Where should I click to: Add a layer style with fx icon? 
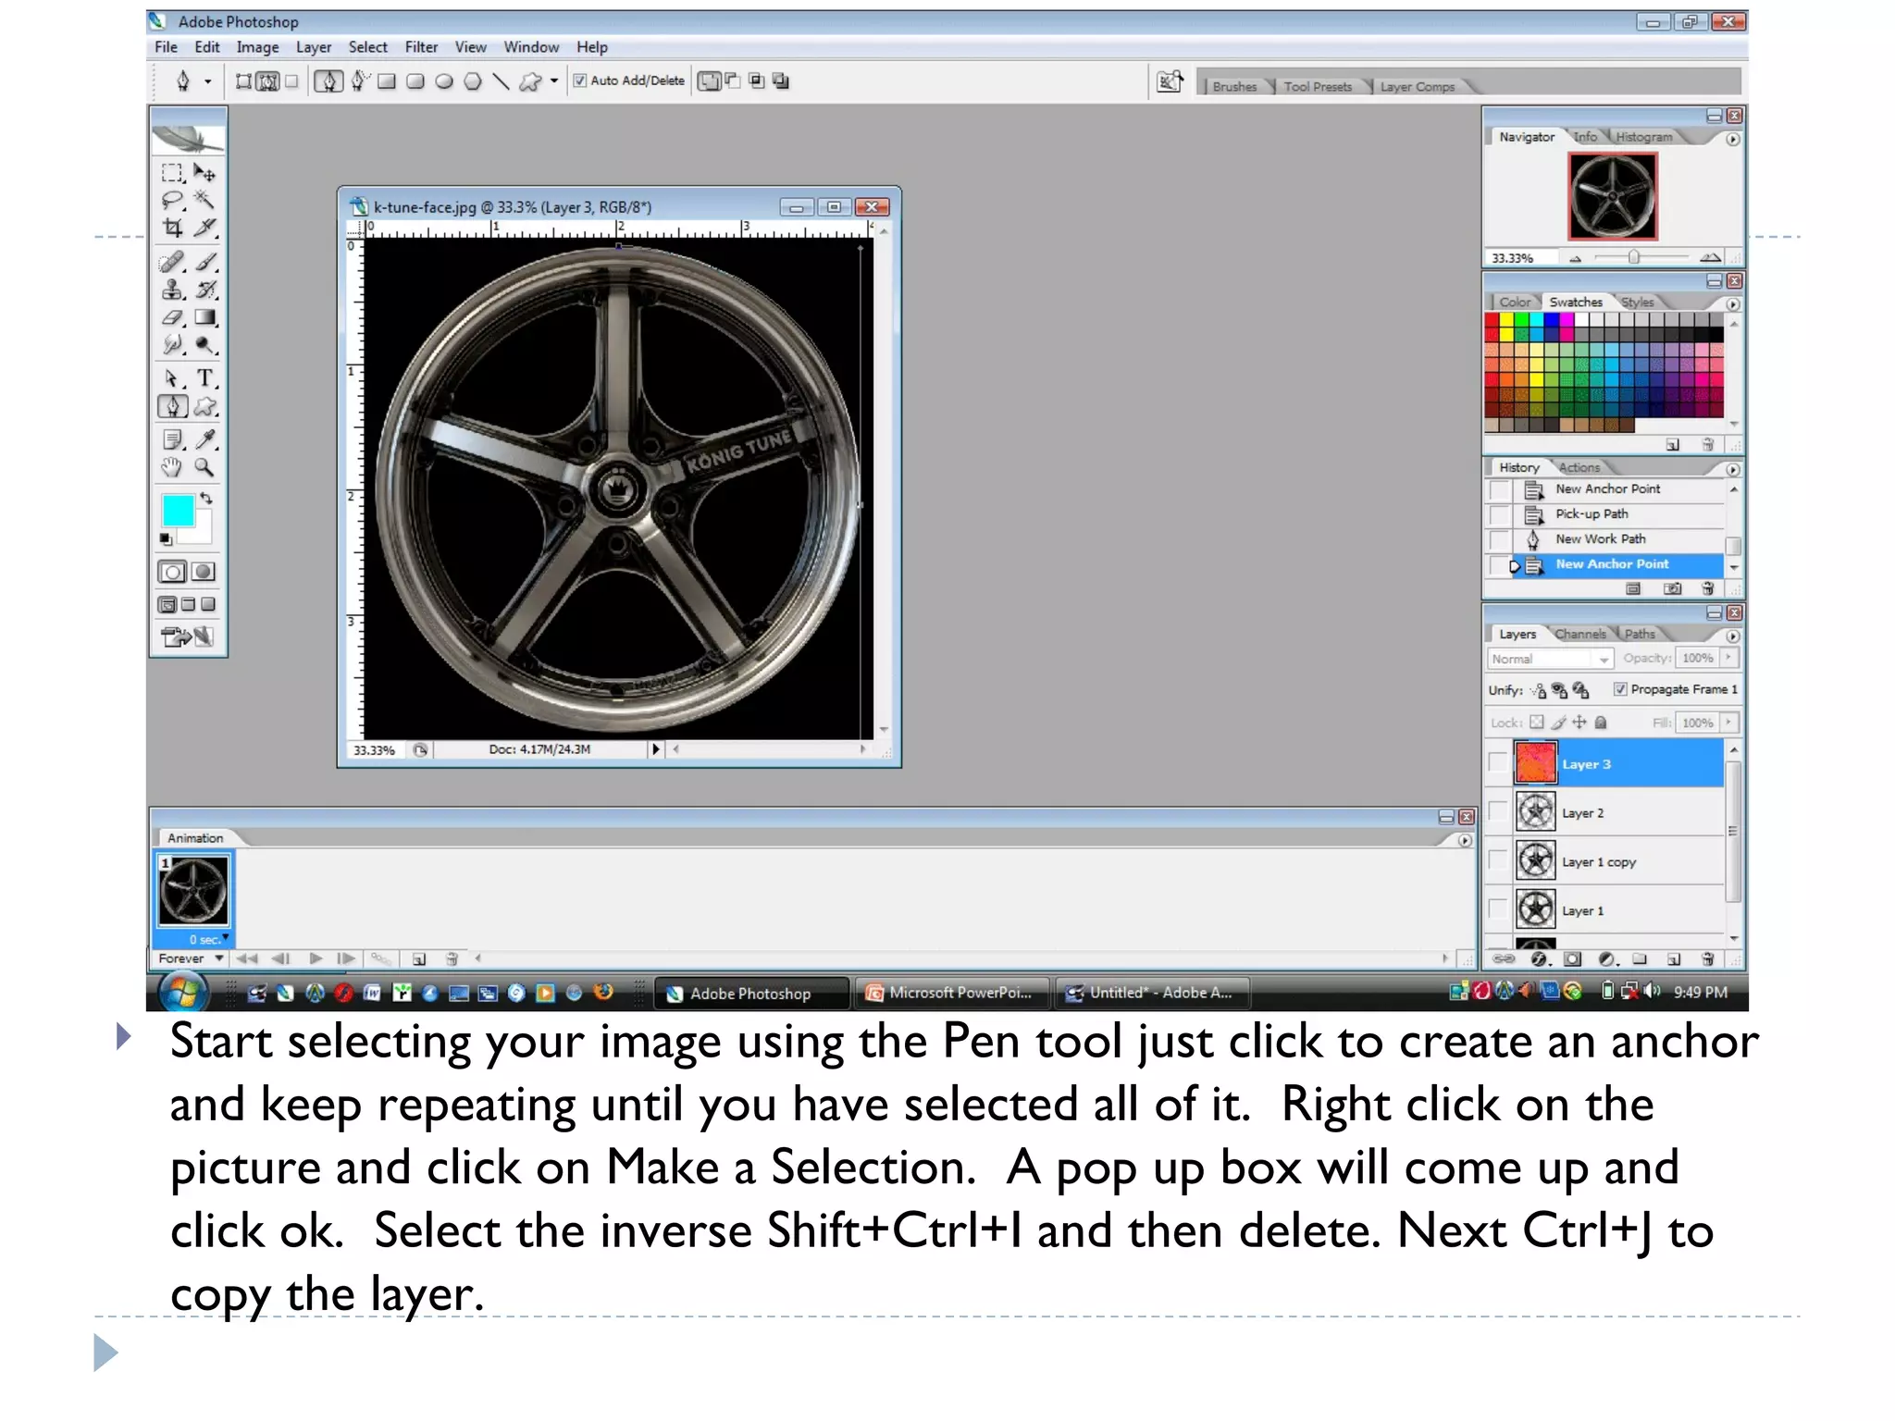click(x=1539, y=959)
